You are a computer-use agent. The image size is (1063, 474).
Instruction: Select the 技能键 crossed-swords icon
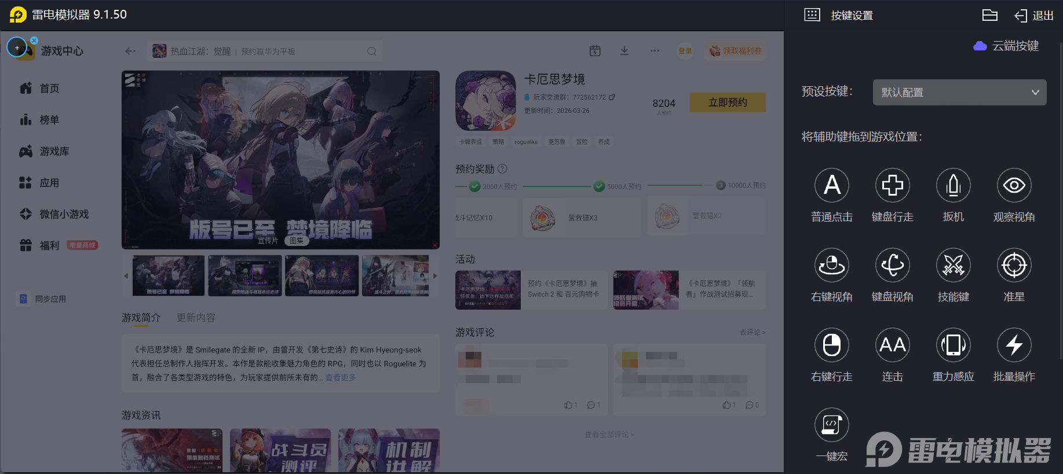pos(954,265)
